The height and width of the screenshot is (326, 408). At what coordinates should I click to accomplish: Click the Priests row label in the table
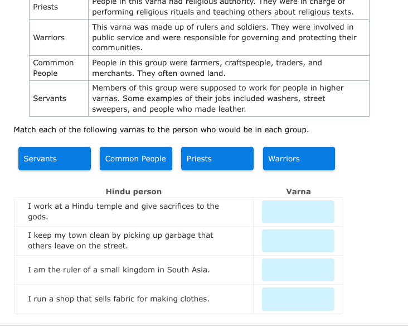(46, 7)
